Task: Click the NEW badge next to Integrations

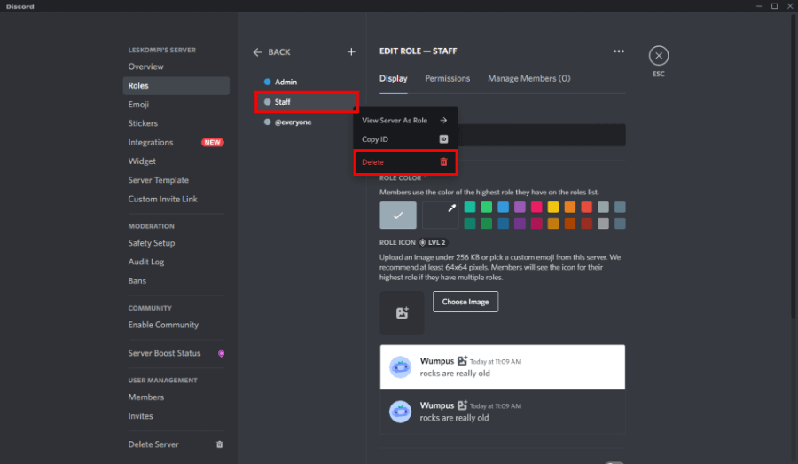Action: [212, 142]
